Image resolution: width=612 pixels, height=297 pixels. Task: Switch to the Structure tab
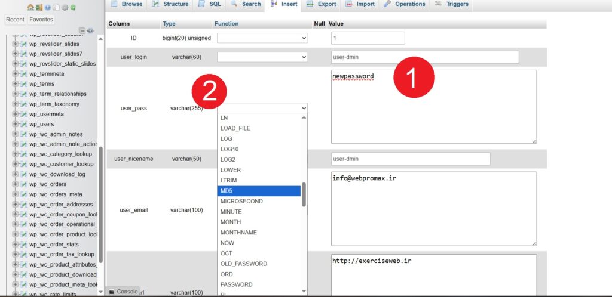(x=170, y=4)
